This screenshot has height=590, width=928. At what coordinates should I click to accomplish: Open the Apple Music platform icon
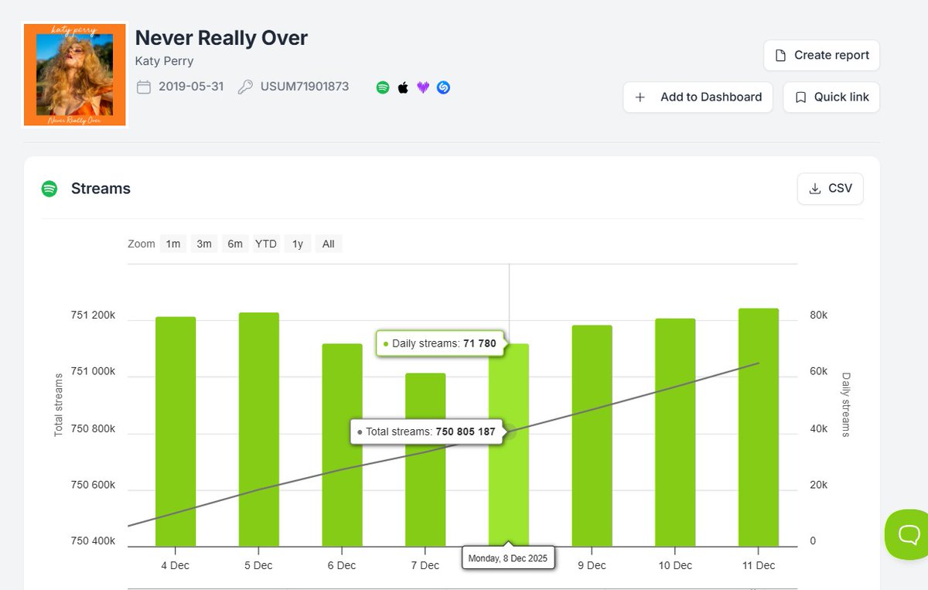click(x=403, y=87)
